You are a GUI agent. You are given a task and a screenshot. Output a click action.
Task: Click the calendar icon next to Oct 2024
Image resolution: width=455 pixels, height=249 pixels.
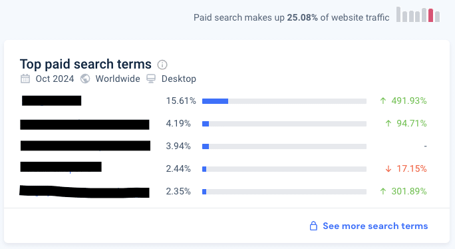click(25, 79)
